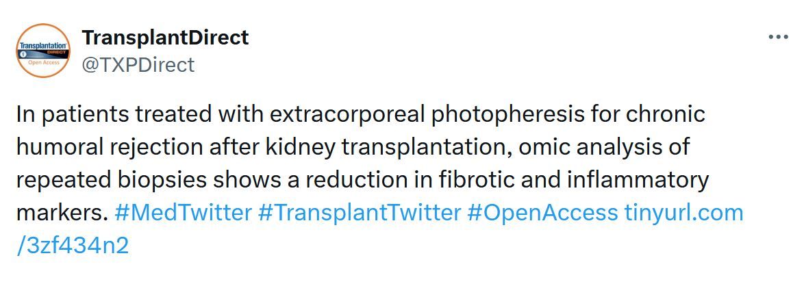Viewport: 804px width, 284px height.
Task: Click the /3zf434n2 link continuation
Action: point(73,246)
